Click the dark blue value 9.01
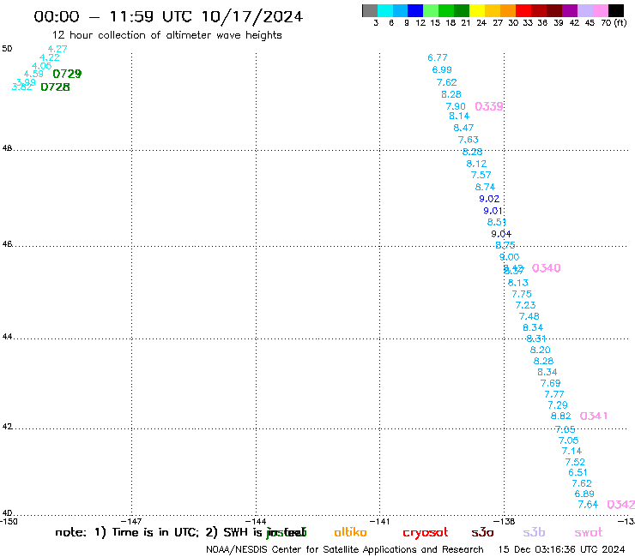This screenshot has width=635, height=557. pyautogui.click(x=493, y=211)
